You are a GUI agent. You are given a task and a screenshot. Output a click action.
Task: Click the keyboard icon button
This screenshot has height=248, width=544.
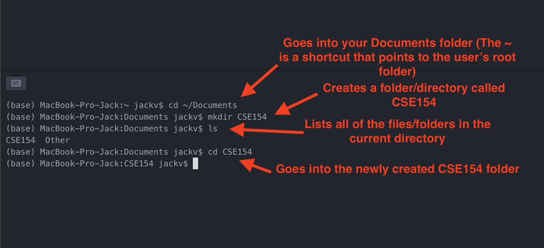click(x=16, y=83)
